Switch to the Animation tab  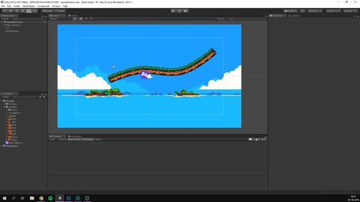(x=75, y=136)
